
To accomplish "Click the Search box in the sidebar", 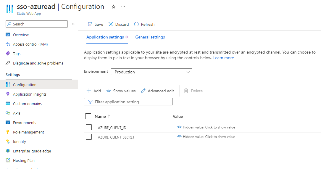I will tap(37, 24).
